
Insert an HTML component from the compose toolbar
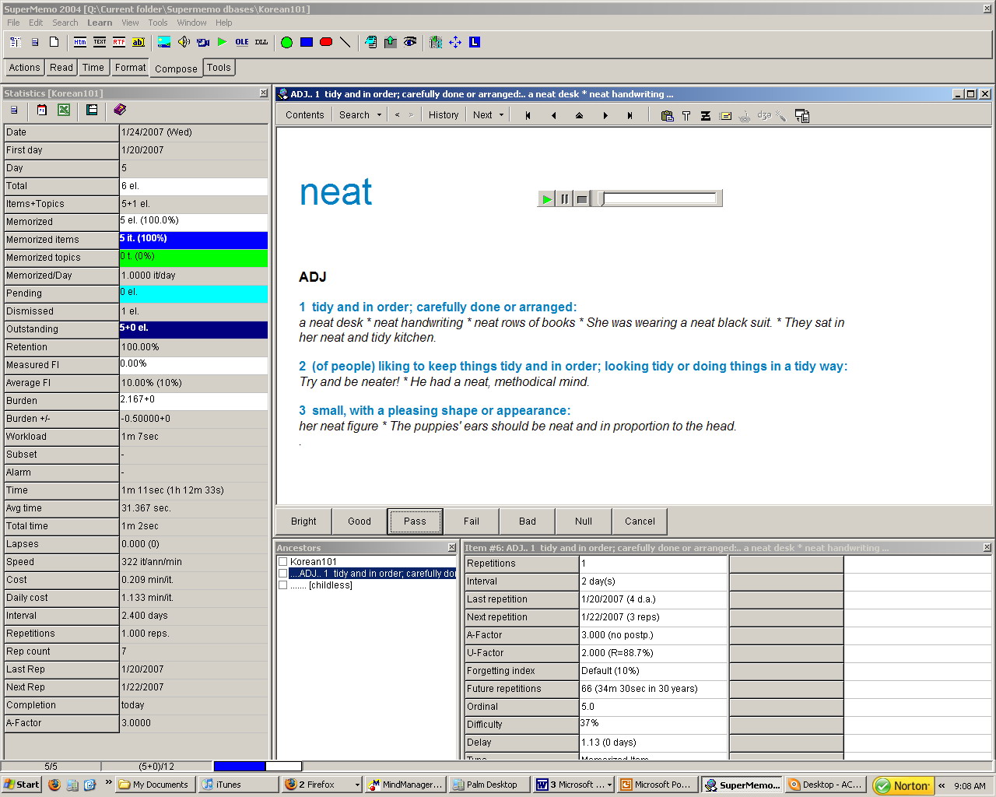(80, 42)
